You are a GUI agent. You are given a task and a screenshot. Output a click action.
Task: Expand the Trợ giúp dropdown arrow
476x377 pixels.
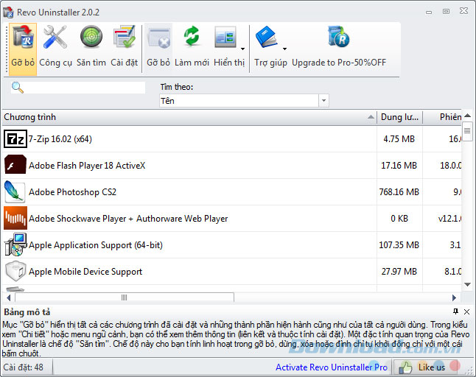(284, 49)
